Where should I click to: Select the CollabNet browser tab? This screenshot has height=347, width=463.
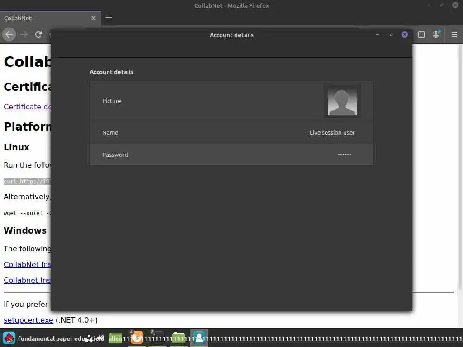coord(50,18)
